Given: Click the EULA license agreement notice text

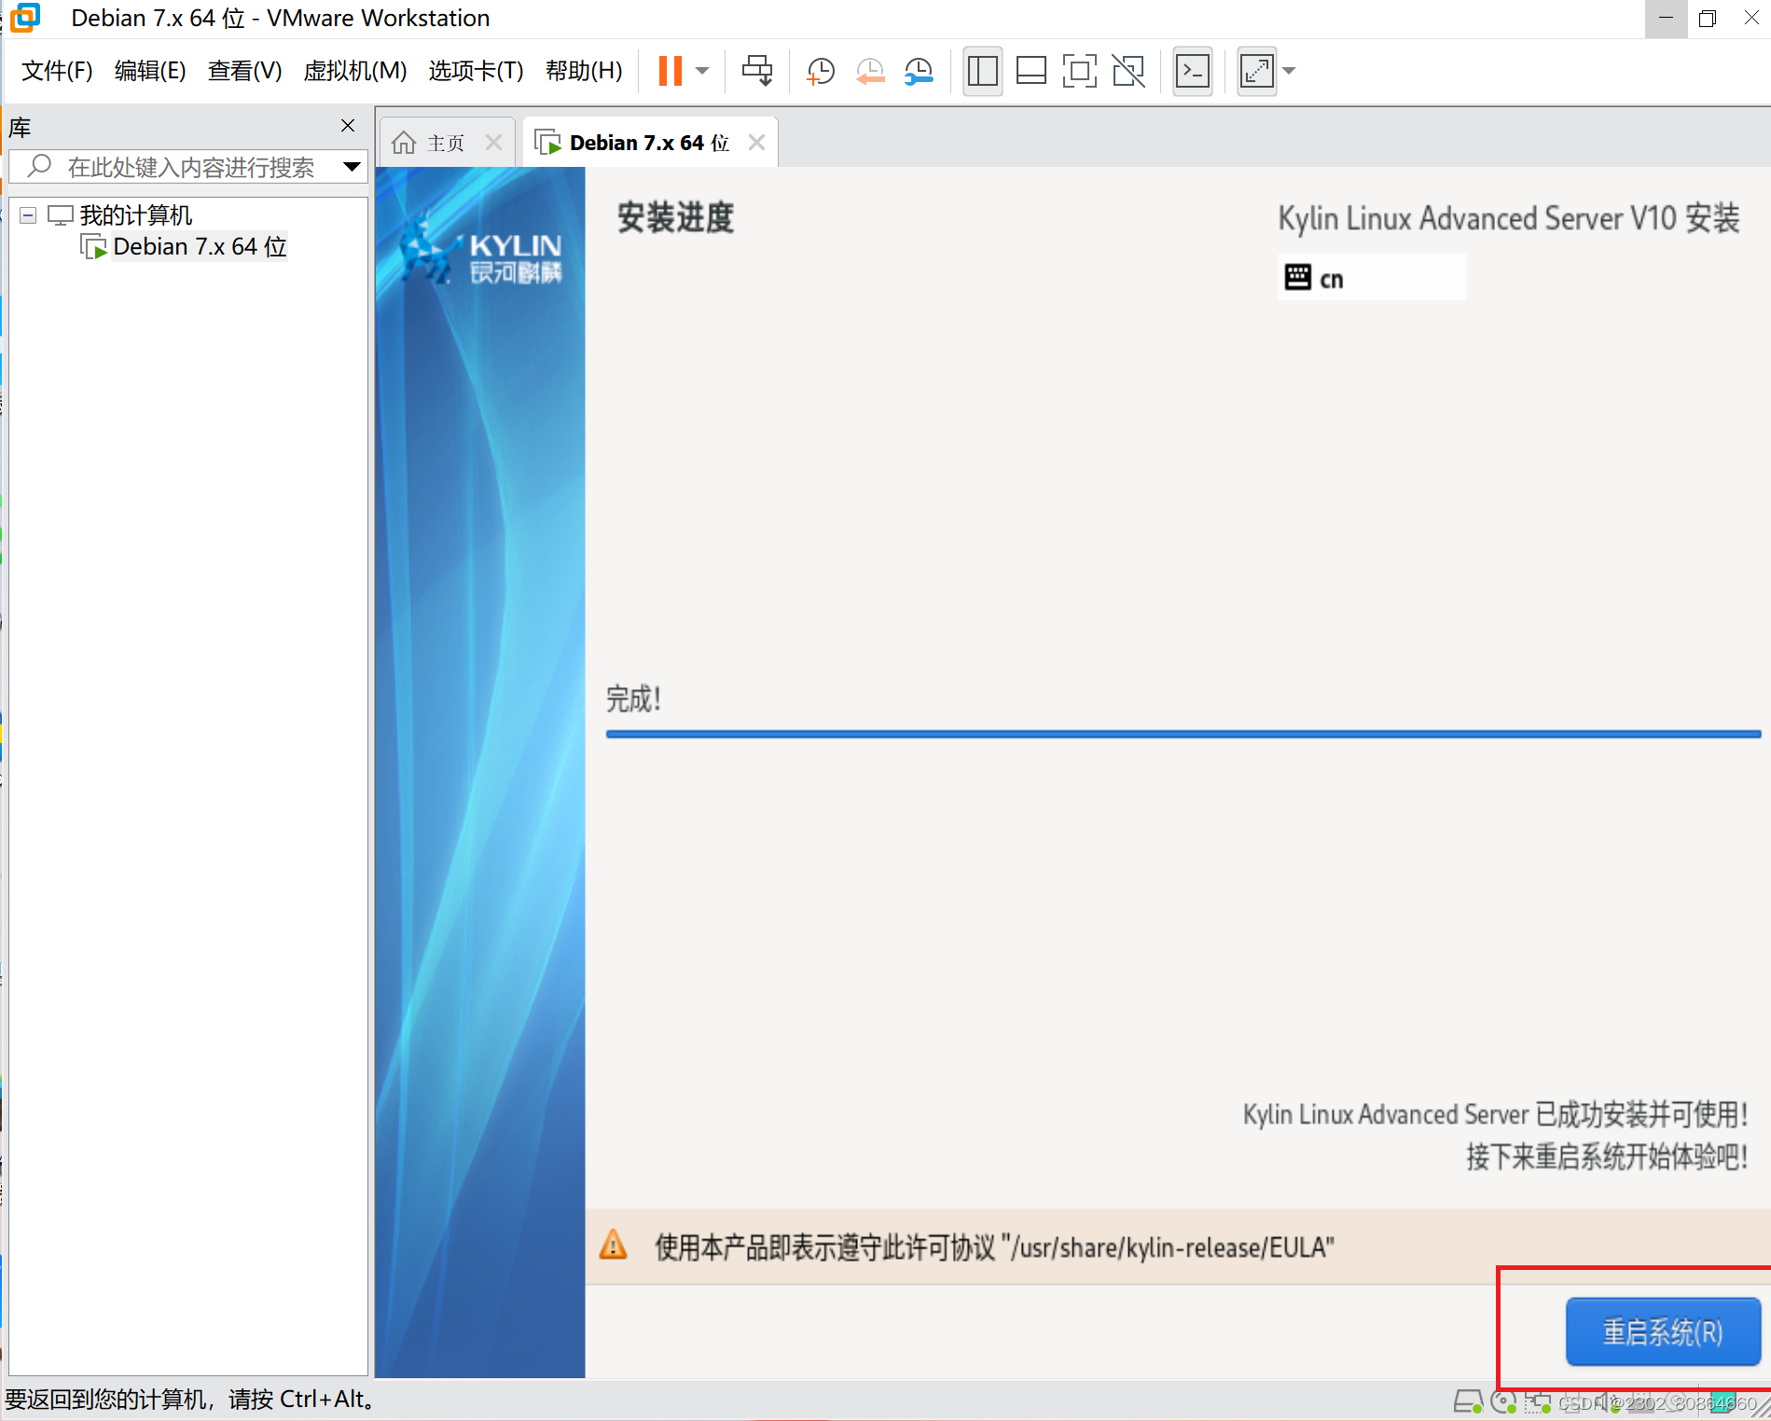Looking at the screenshot, I should 994,1248.
